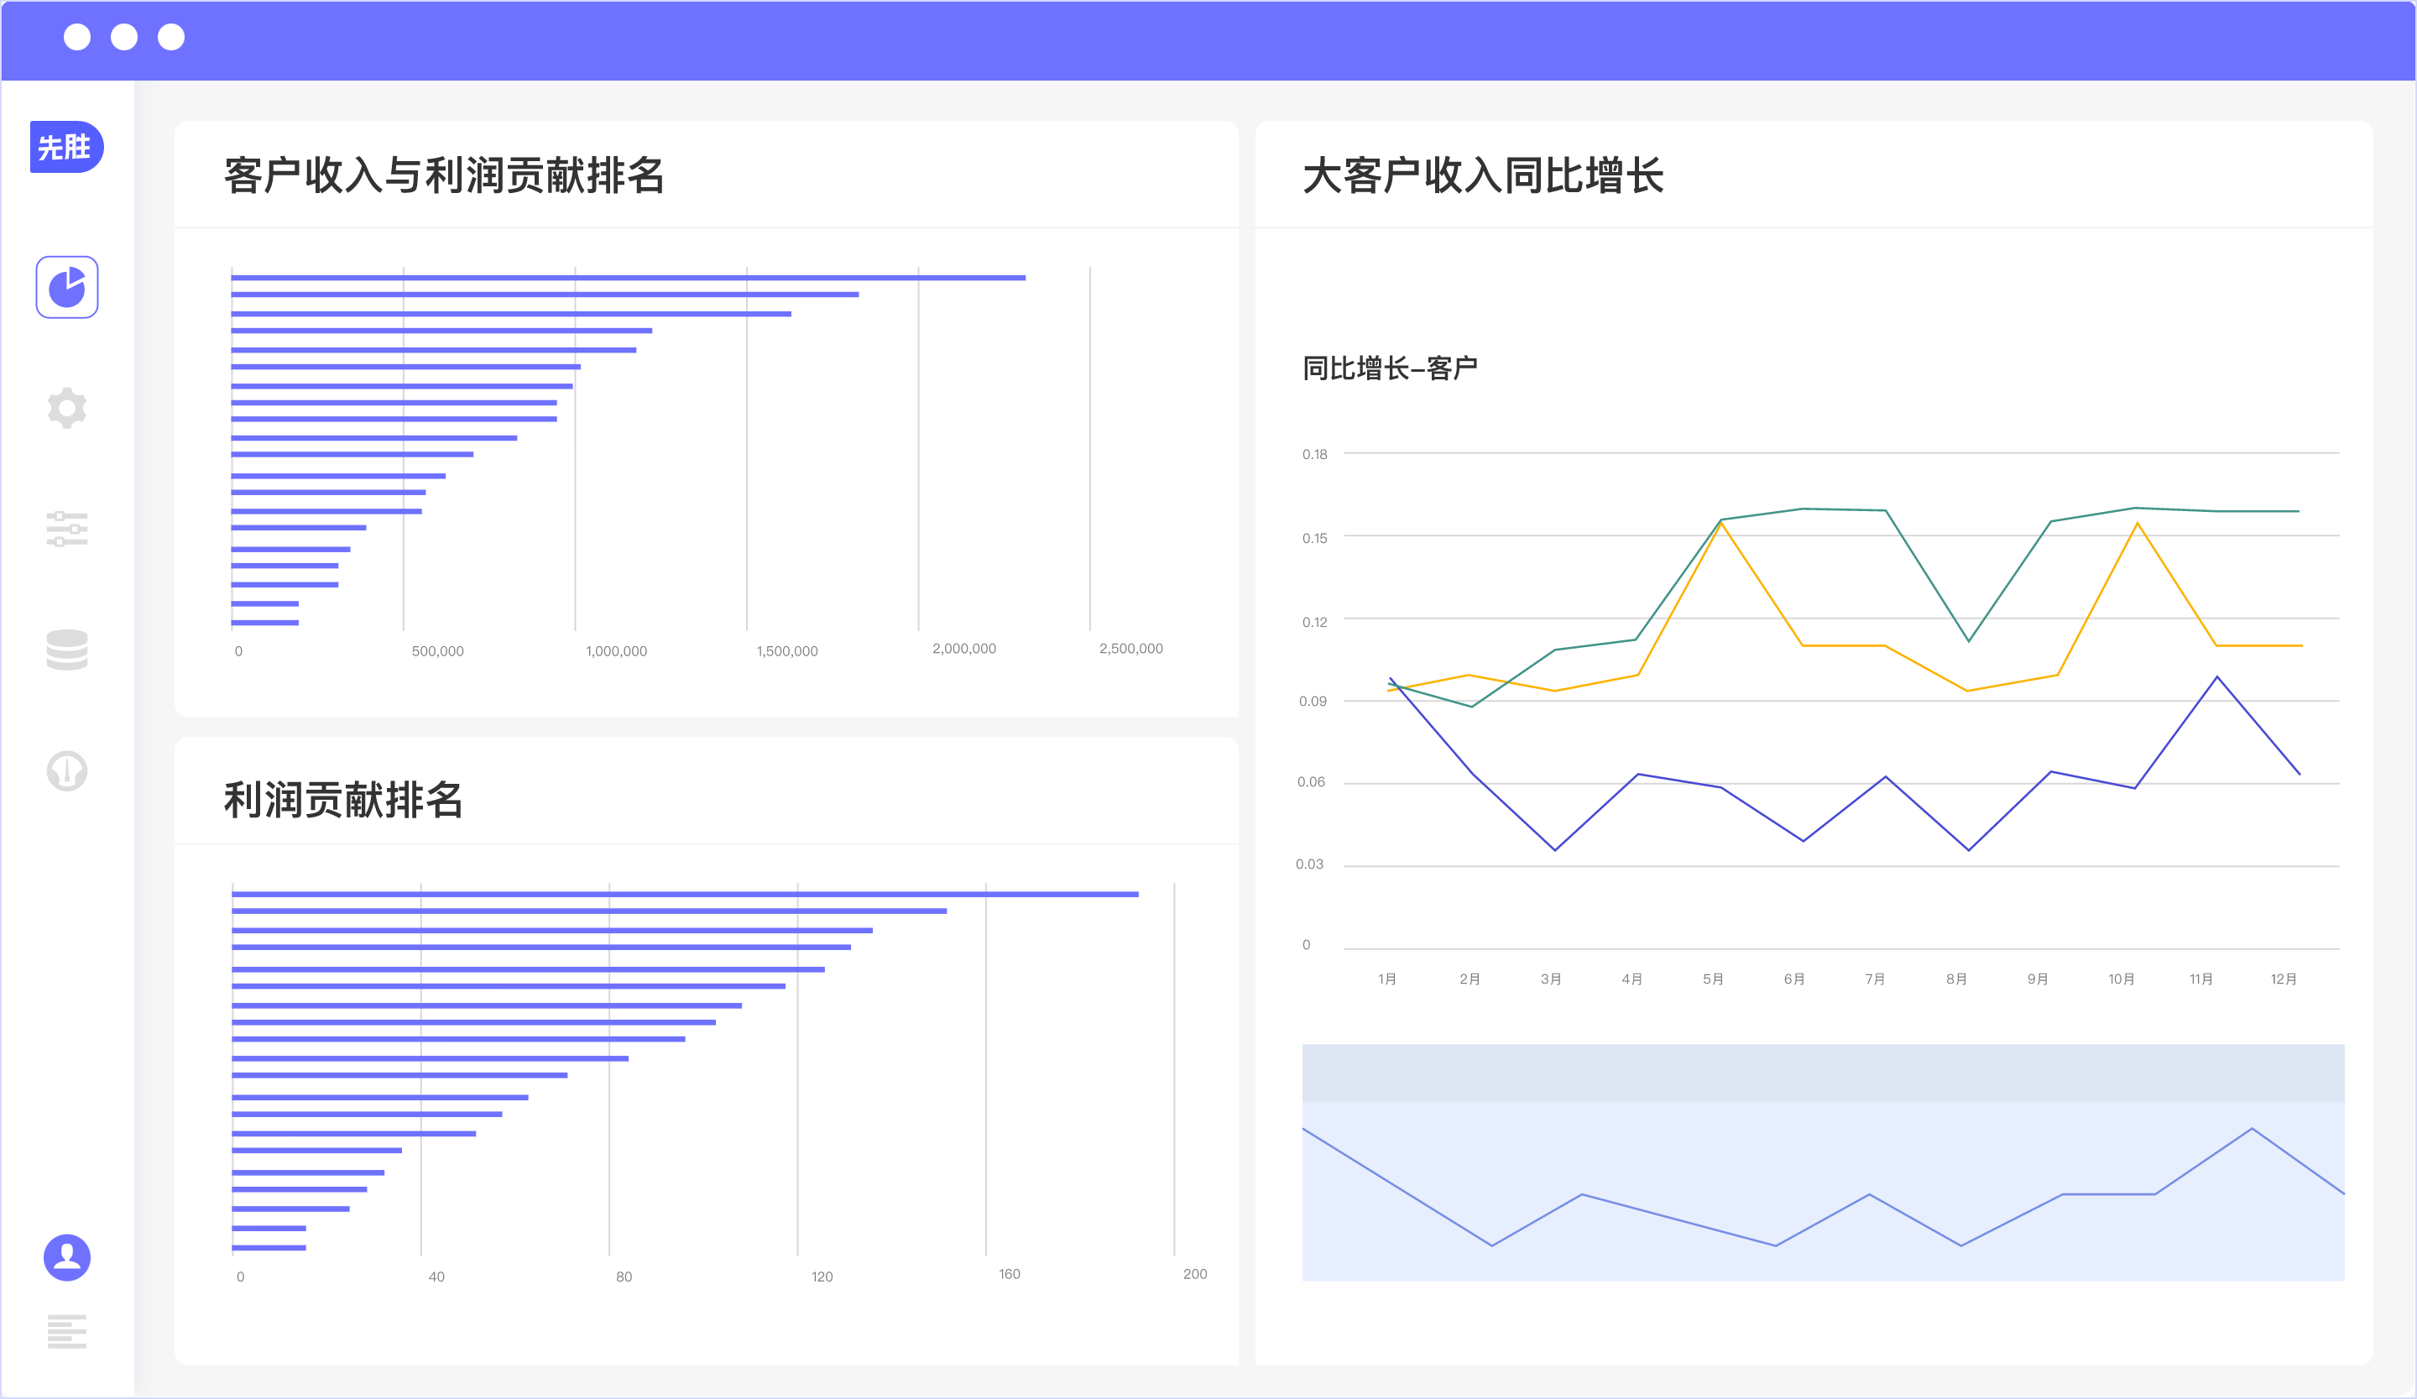Click the longest bar in profit ranking chart
This screenshot has height=1399, width=2417.
685,895
